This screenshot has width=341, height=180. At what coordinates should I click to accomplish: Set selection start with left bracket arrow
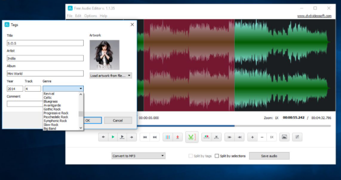[229, 137]
